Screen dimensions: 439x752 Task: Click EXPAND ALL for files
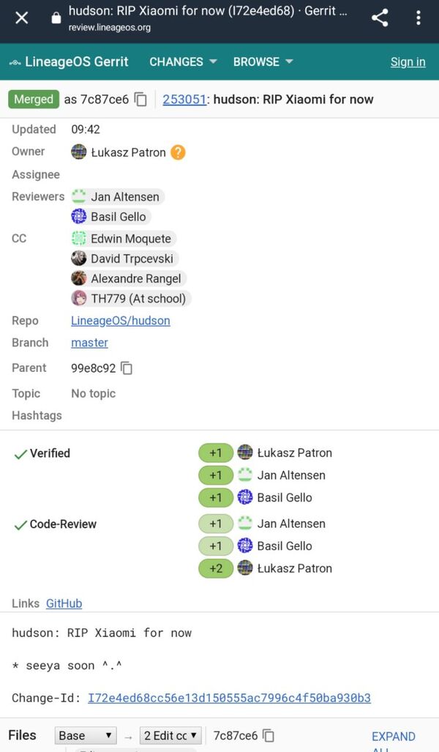(x=393, y=737)
